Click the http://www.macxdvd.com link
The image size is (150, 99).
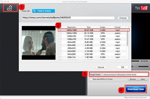point(135,97)
